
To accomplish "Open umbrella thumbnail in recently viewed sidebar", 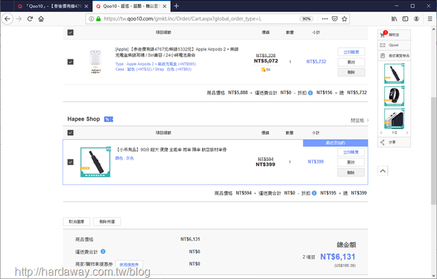I will (394, 74).
